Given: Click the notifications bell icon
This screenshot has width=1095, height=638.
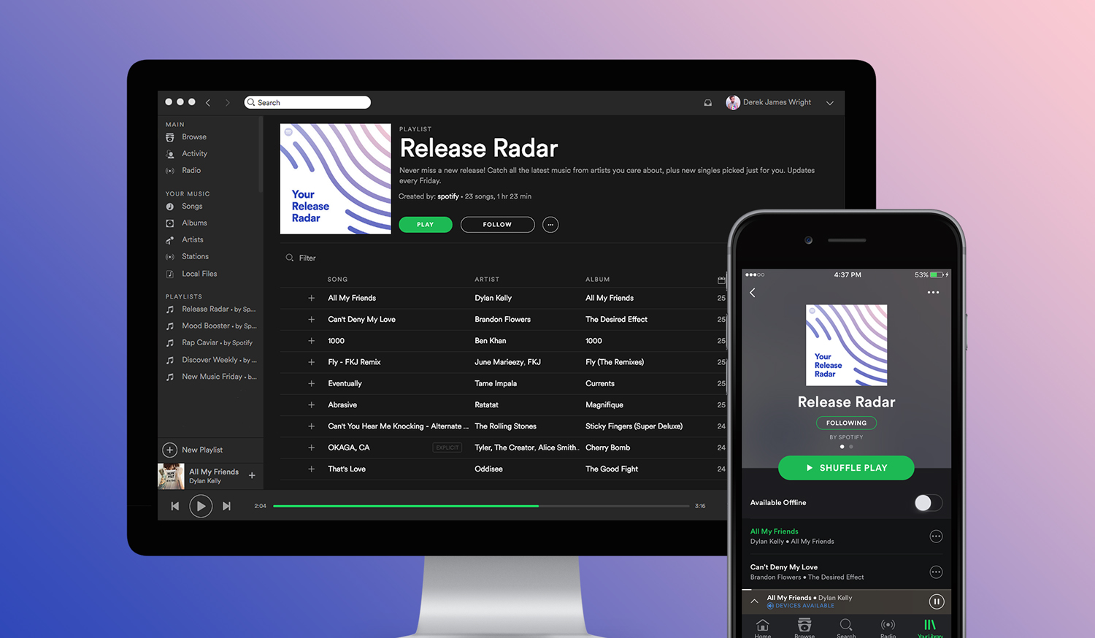Looking at the screenshot, I should coord(707,102).
